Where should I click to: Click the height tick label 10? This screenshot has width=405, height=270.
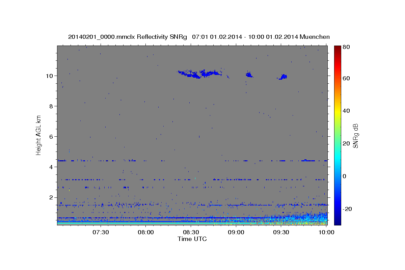tap(50, 76)
